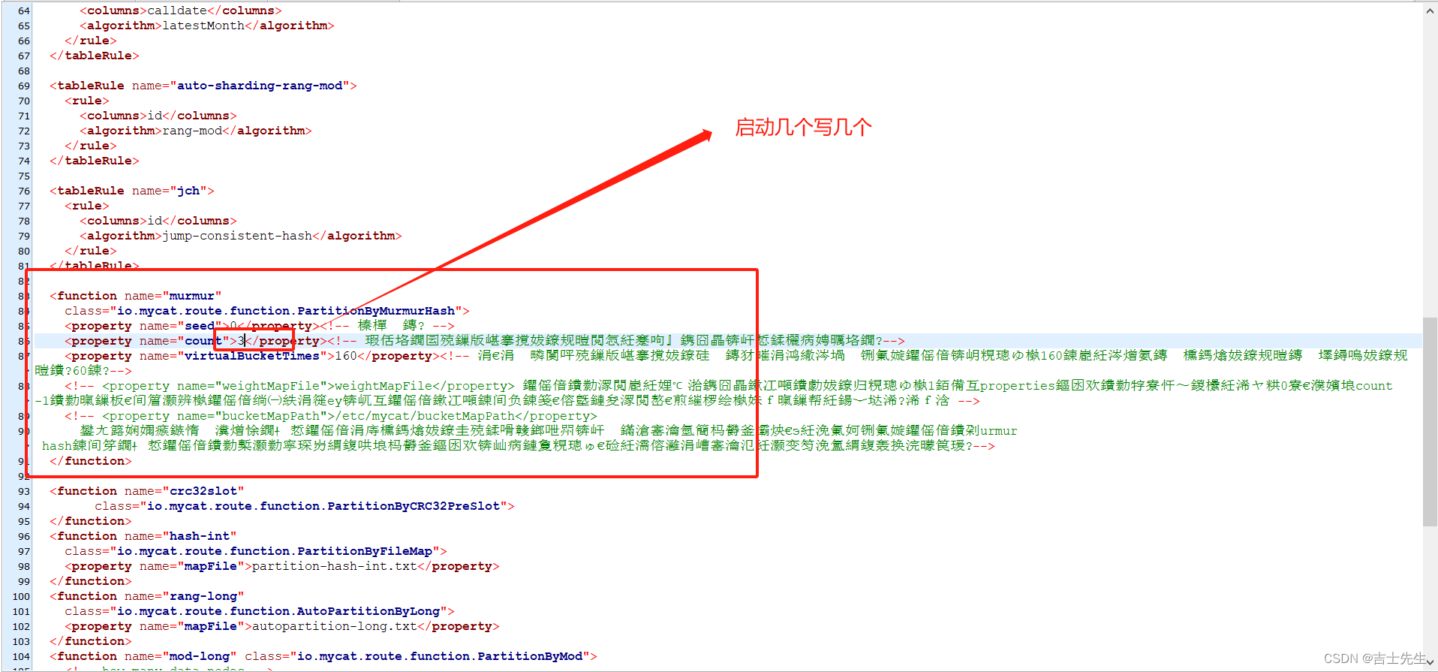1438x672 pixels.
Task: Click the 'PartitionByCRC32PreSlot' class name
Action: coord(414,506)
